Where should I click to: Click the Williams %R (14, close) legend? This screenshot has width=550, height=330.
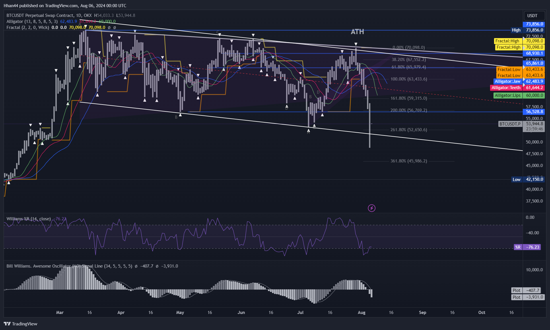point(28,219)
